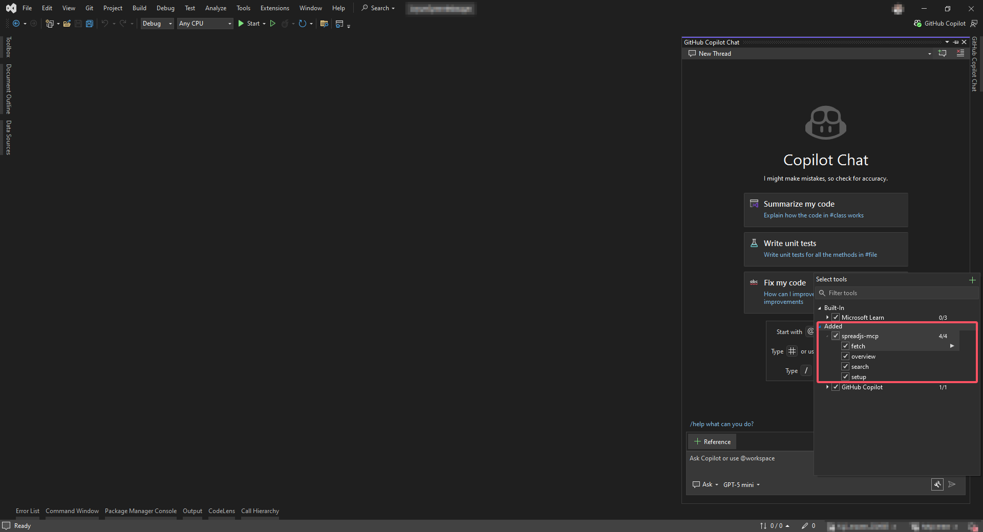Open the New Thread dropdown

[x=930, y=54]
